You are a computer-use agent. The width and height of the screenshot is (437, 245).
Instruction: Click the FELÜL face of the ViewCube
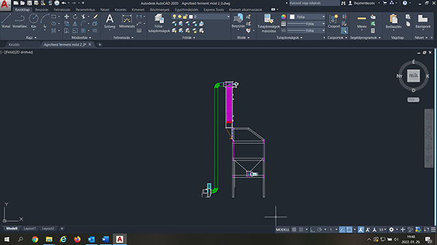[413, 76]
